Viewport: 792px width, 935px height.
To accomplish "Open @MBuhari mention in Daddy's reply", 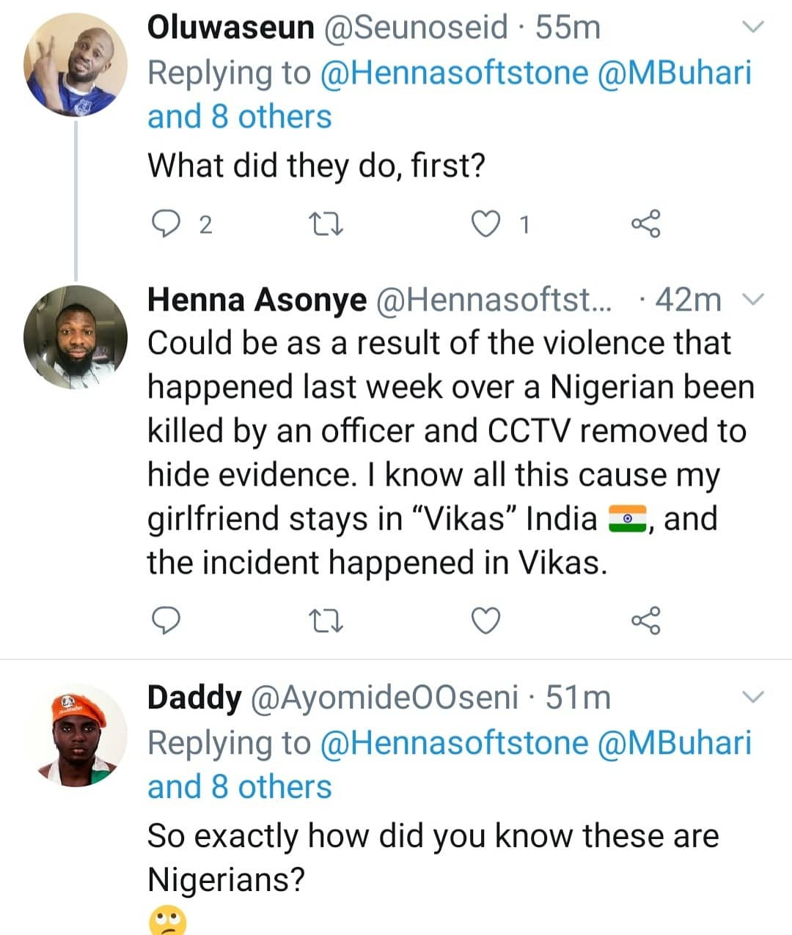I will 675,742.
